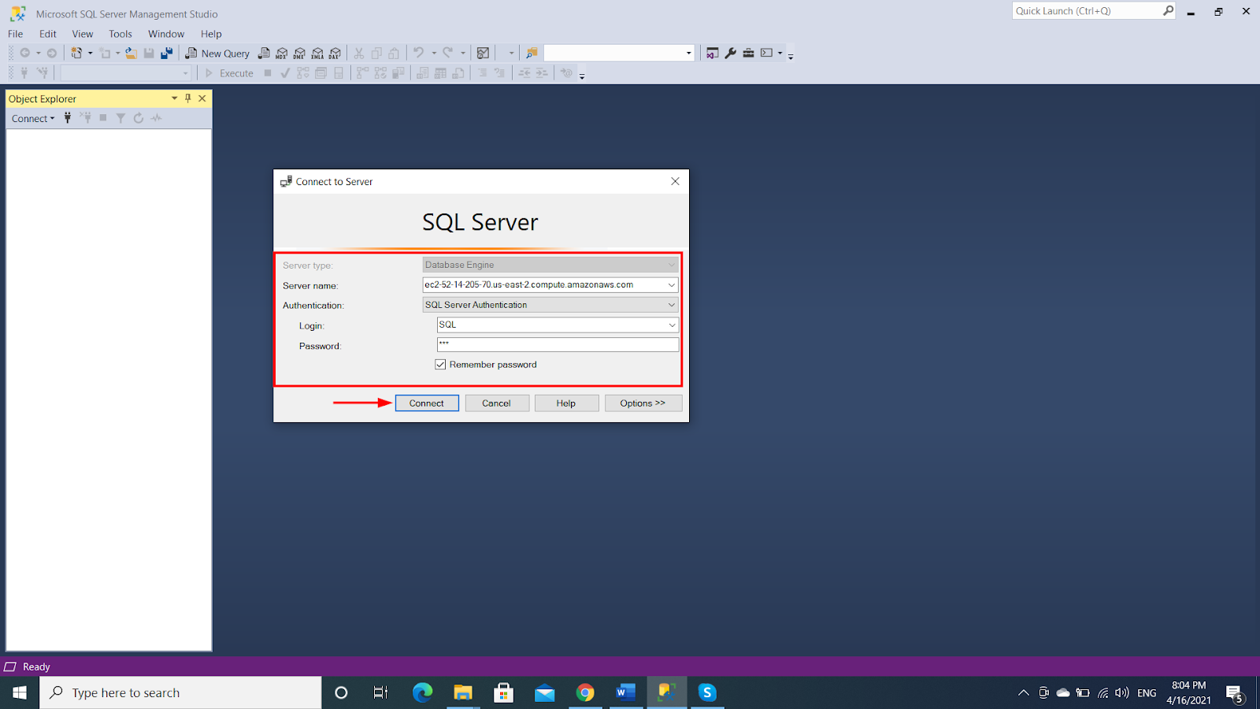Screen dimensions: 1260x709
Task: Open the notification center icon
Action: pyautogui.click(x=1235, y=693)
